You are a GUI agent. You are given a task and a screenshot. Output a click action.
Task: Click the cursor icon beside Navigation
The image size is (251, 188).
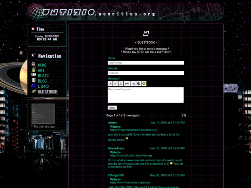click(33, 56)
